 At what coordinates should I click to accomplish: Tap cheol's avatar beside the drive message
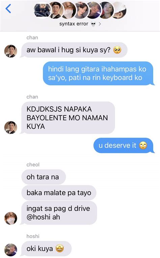click(x=11, y=218)
